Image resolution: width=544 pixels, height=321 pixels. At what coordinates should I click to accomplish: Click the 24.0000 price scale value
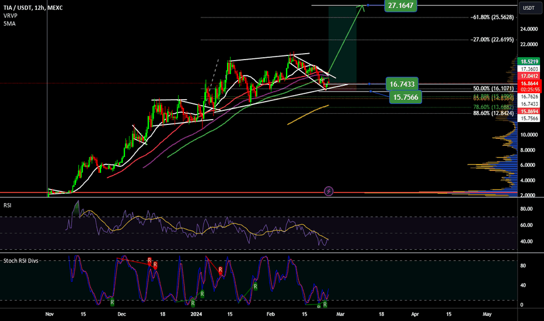529,29
